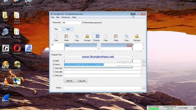Click the horizontal scrollbar under the decrypt text box

(x=121, y=51)
